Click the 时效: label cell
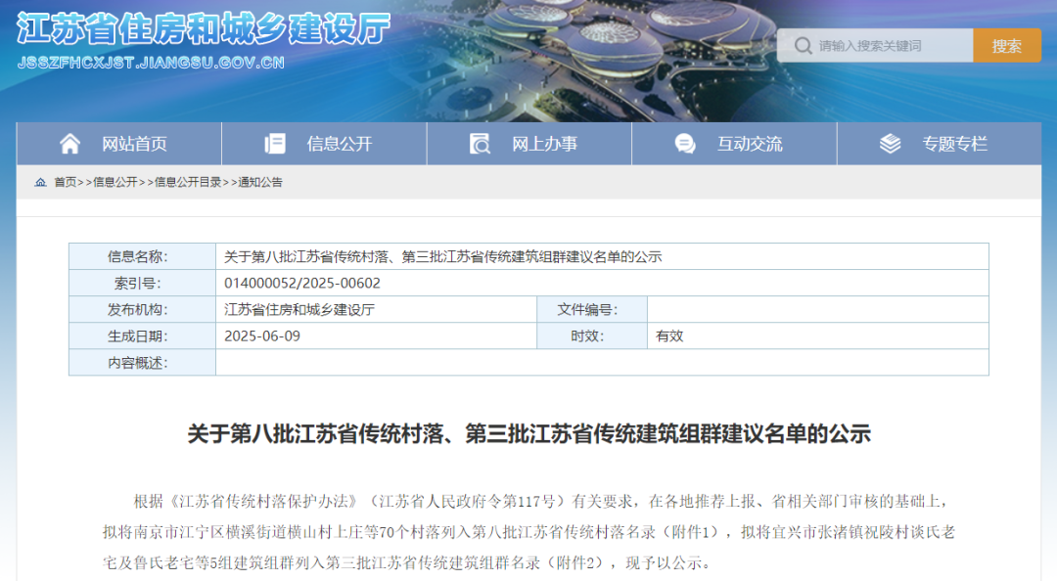Screen dimensions: 1057x581 [x=592, y=335]
